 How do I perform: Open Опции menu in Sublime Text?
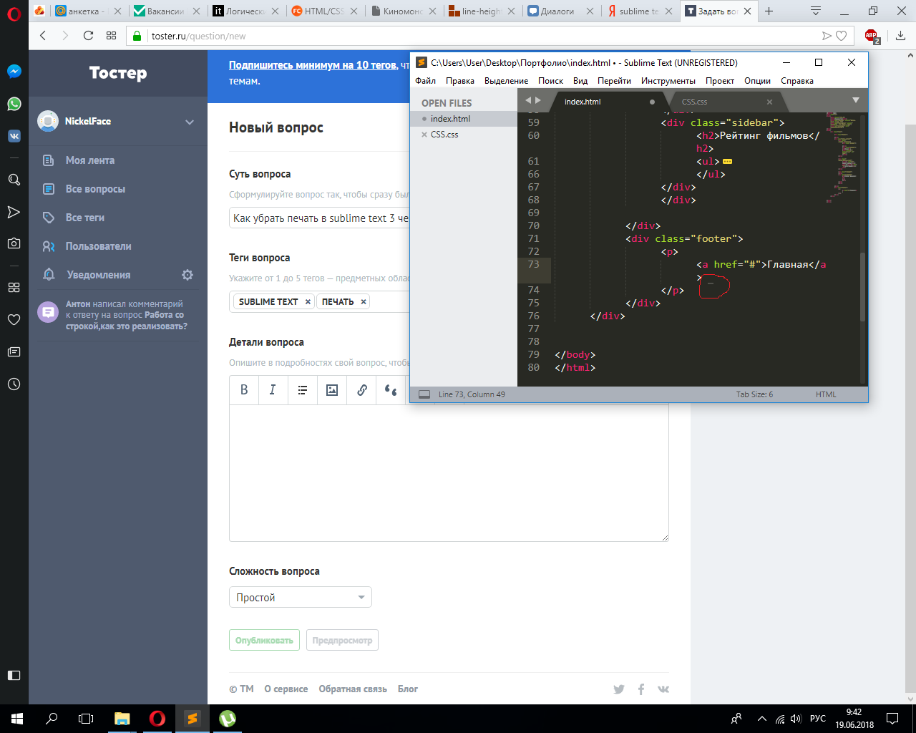[757, 81]
